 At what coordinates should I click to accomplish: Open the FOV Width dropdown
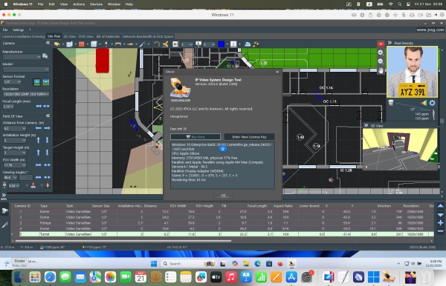15,165
